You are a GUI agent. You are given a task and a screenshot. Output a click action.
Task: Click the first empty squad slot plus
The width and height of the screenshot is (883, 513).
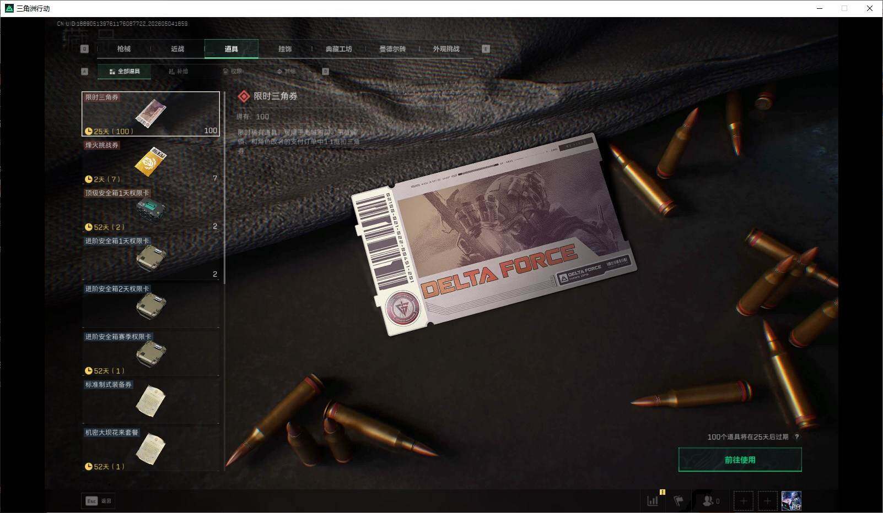click(743, 501)
